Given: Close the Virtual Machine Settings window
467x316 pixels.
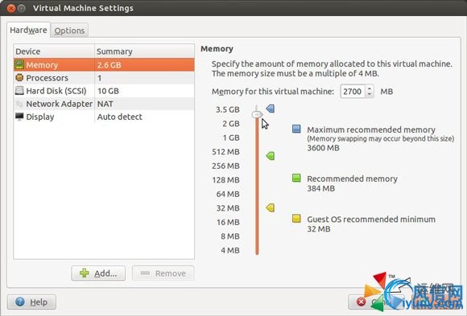Looking at the screenshot, I should (x=11, y=8).
